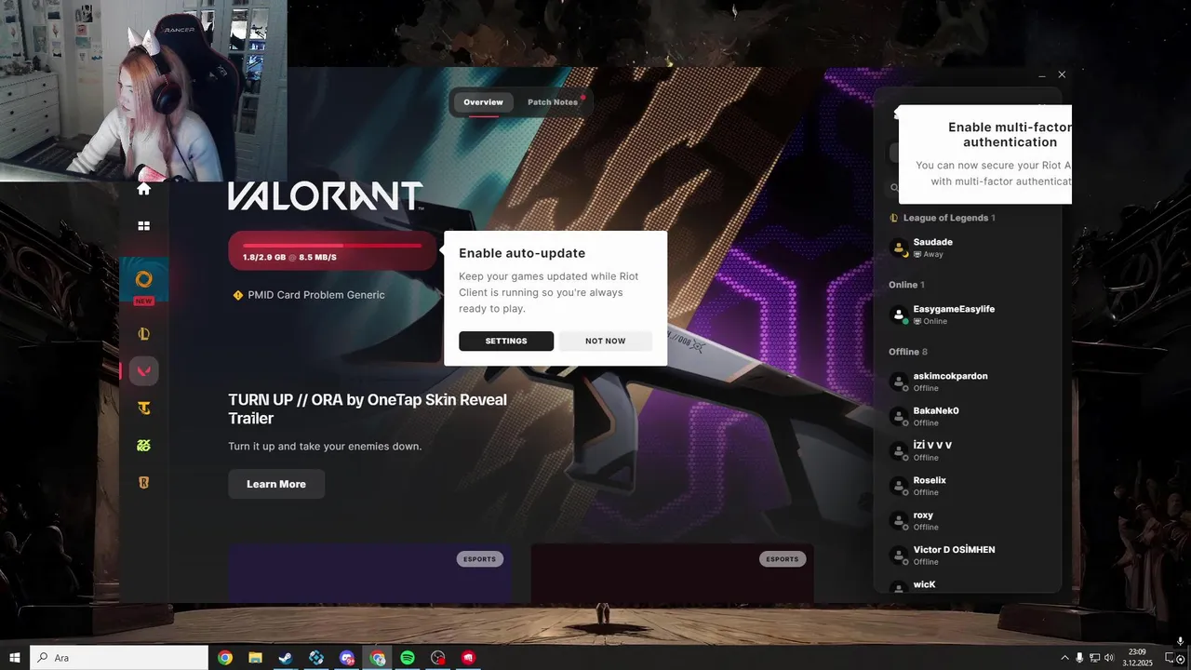Open the first ESPORTS card
The image size is (1191, 670).
click(369, 573)
